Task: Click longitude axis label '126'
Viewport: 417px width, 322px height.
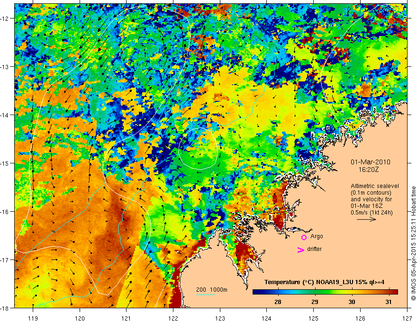Action: [360, 318]
